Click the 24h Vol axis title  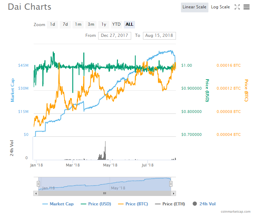tap(11, 148)
